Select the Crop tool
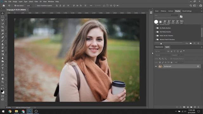Viewport: 203px width, 114px height. tap(3, 27)
